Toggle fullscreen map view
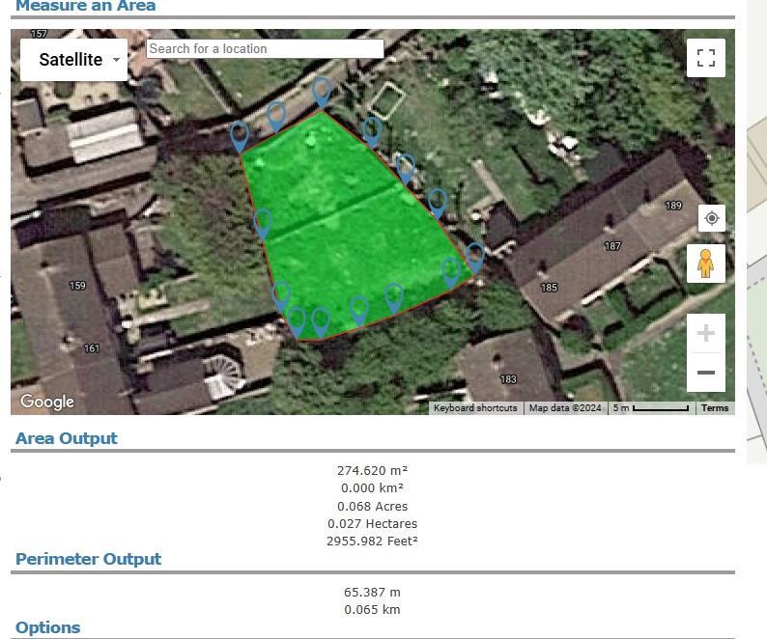The image size is (767, 639). 705,58
